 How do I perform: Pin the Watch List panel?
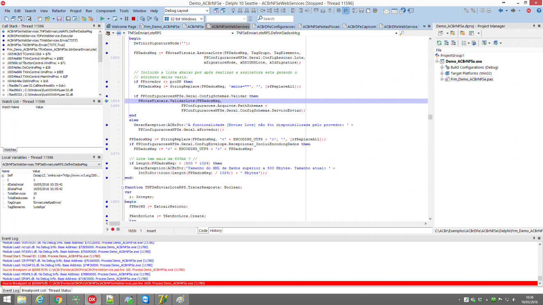point(94,101)
